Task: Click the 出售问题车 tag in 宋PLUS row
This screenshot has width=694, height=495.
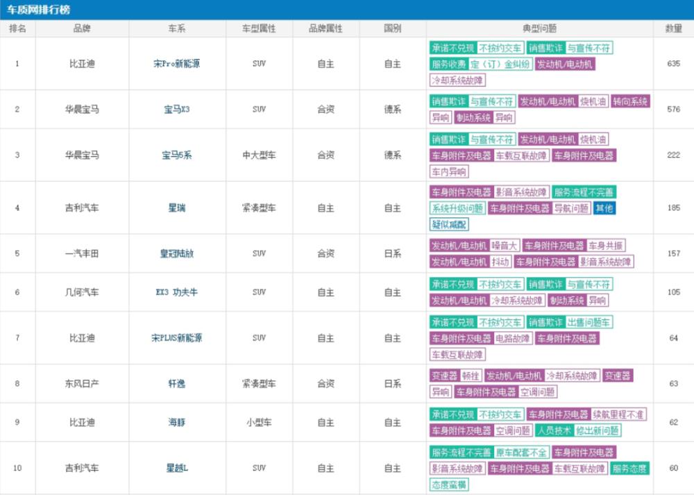Action: (x=589, y=323)
